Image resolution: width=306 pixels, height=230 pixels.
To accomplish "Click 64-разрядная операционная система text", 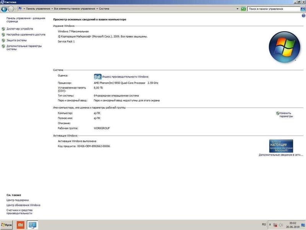I will (x=116, y=96).
